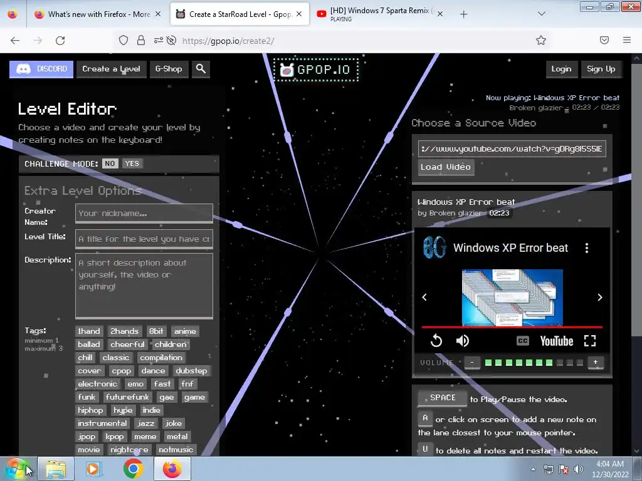Bookmark this page with the star icon
The image size is (642, 481).
point(541,40)
